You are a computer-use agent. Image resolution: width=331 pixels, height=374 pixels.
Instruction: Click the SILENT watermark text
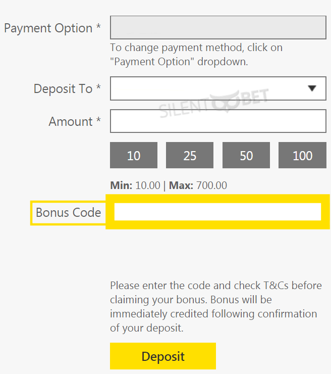point(185,109)
